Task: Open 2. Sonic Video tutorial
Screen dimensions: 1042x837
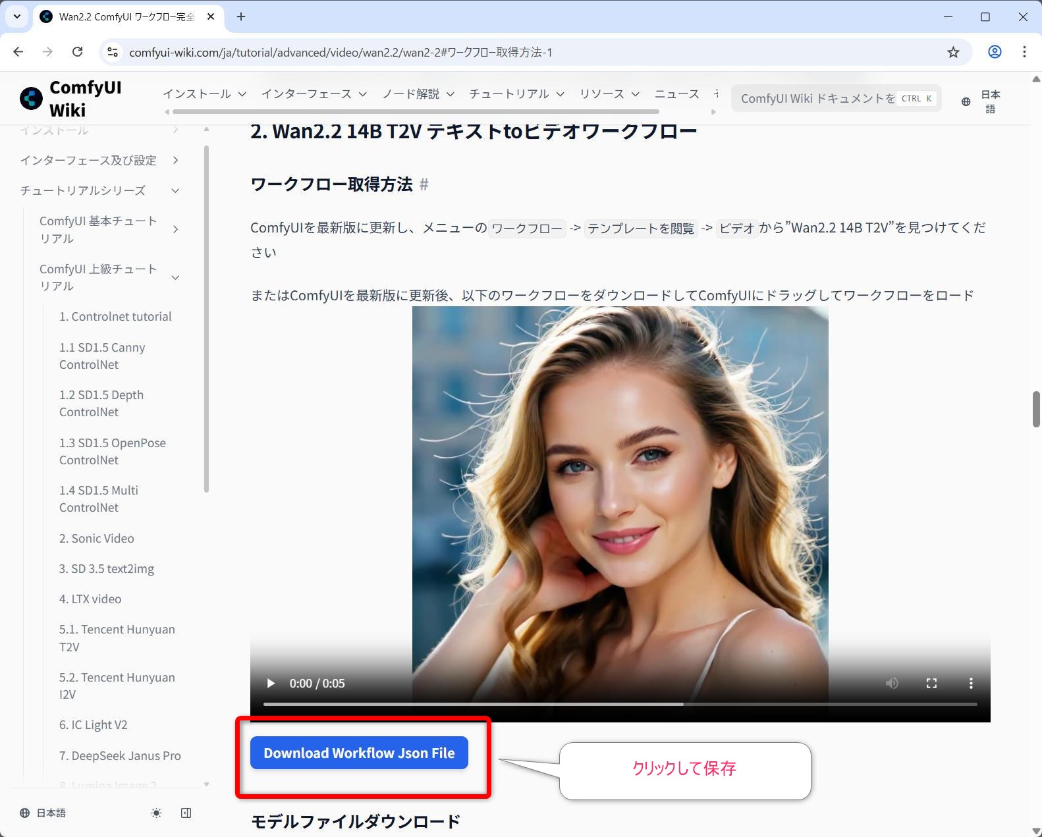Action: (x=97, y=539)
